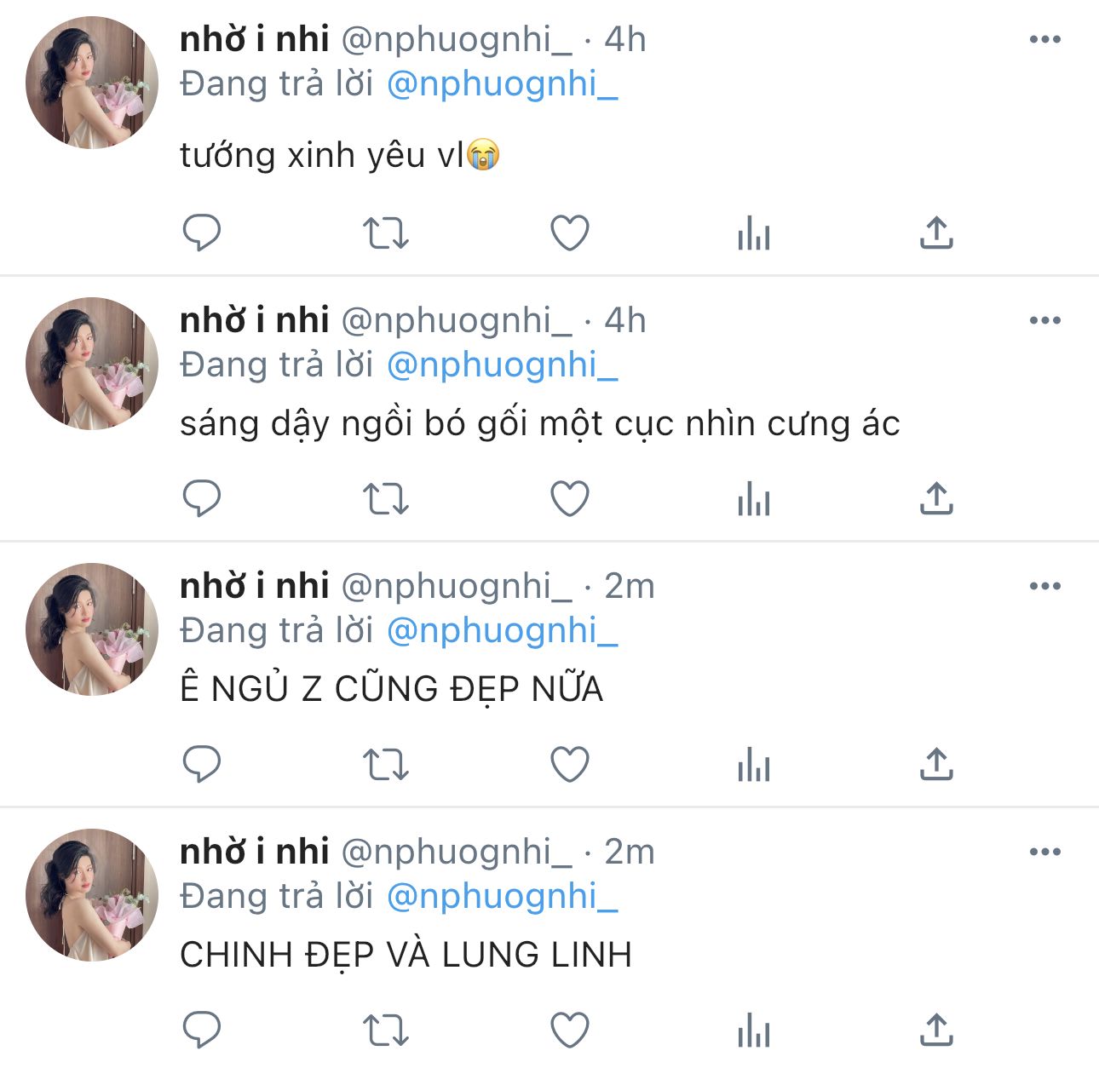This screenshot has width=1099, height=1068.
Task: Retweet the "tướng xinh yêu vl" tweet
Action: (386, 233)
